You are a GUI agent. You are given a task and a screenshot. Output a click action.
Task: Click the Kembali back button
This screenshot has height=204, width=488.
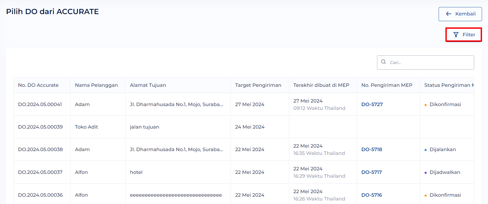click(x=460, y=14)
